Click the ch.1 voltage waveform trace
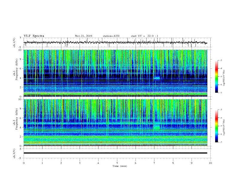This screenshot has height=183, width=237. coord(115,42)
